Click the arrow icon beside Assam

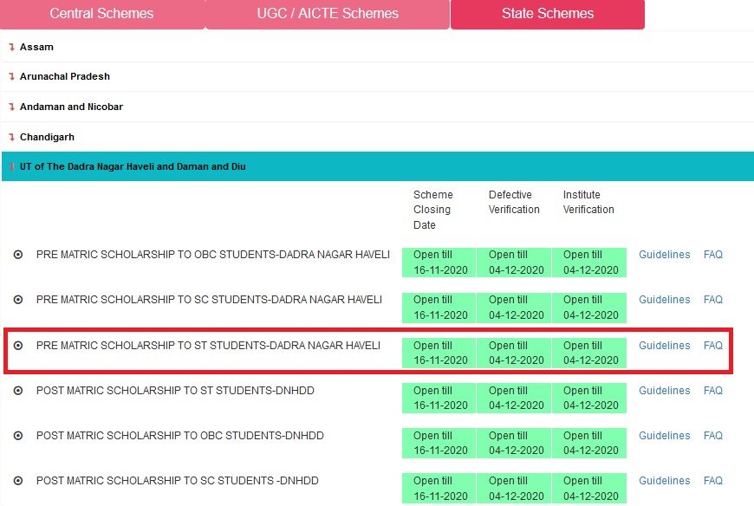(x=11, y=47)
